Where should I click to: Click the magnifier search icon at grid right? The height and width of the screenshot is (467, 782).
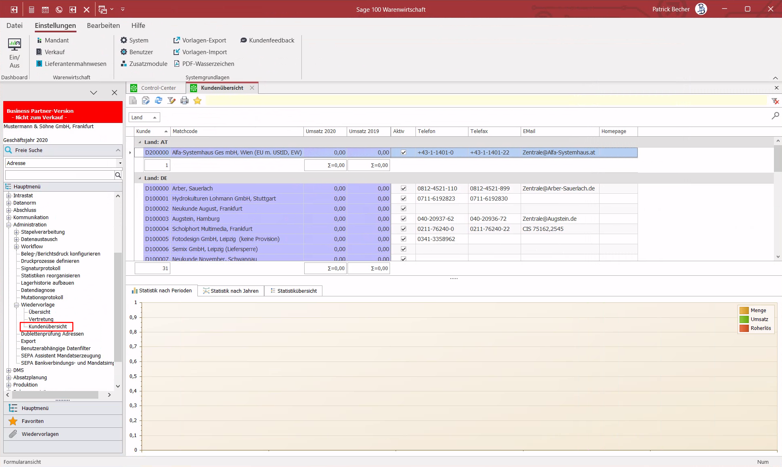click(775, 116)
